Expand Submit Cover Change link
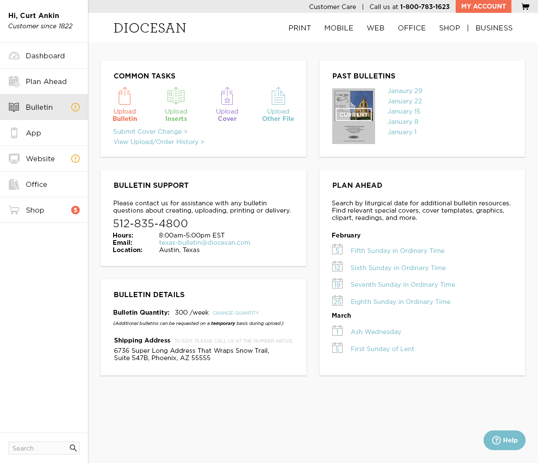This screenshot has width=538, height=463. 150,132
